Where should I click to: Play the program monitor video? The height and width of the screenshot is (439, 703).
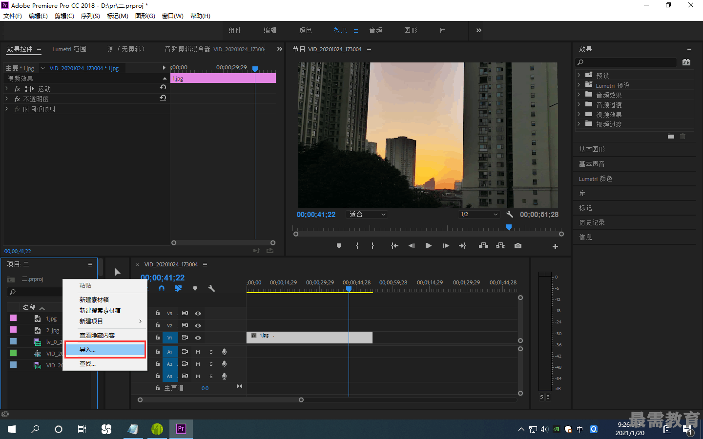428,246
